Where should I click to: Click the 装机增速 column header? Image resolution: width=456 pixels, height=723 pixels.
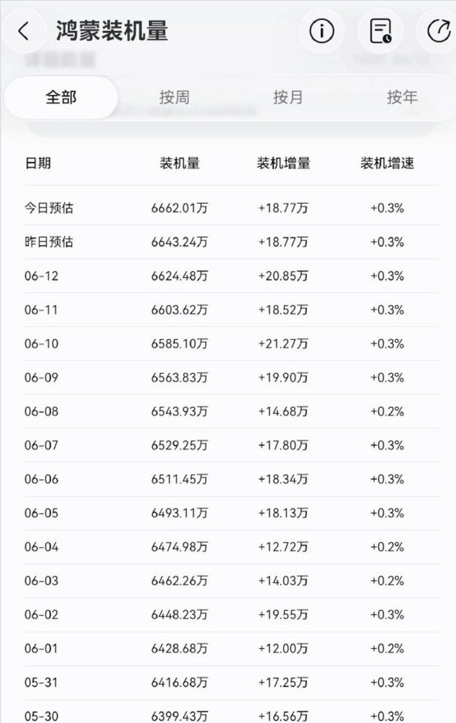tap(387, 163)
